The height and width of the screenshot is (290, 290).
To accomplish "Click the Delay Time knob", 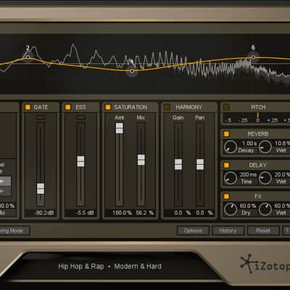I will pyautogui.click(x=231, y=178).
